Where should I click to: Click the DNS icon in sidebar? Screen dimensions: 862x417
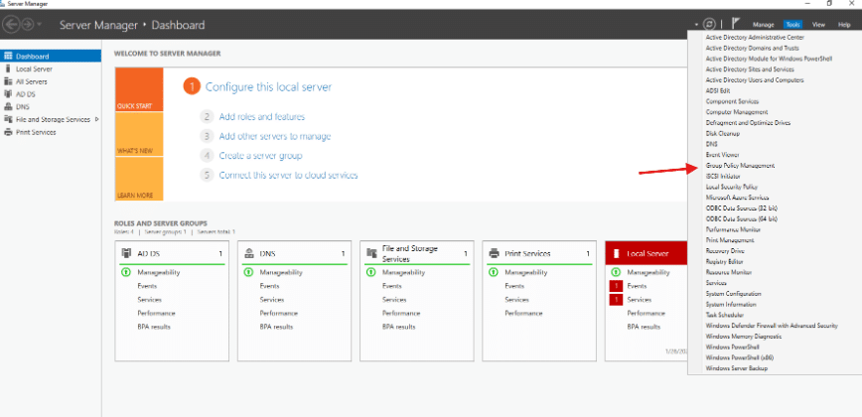pyautogui.click(x=8, y=106)
